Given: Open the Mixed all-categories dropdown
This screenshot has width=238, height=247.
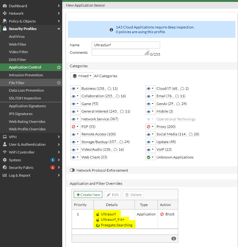Looking at the screenshot, I should coord(82,76).
